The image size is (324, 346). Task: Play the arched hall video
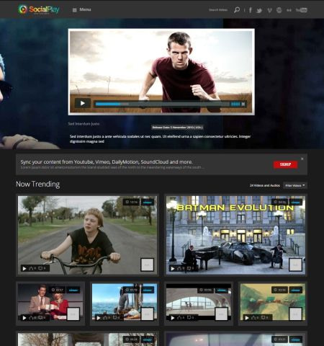coord(173,318)
